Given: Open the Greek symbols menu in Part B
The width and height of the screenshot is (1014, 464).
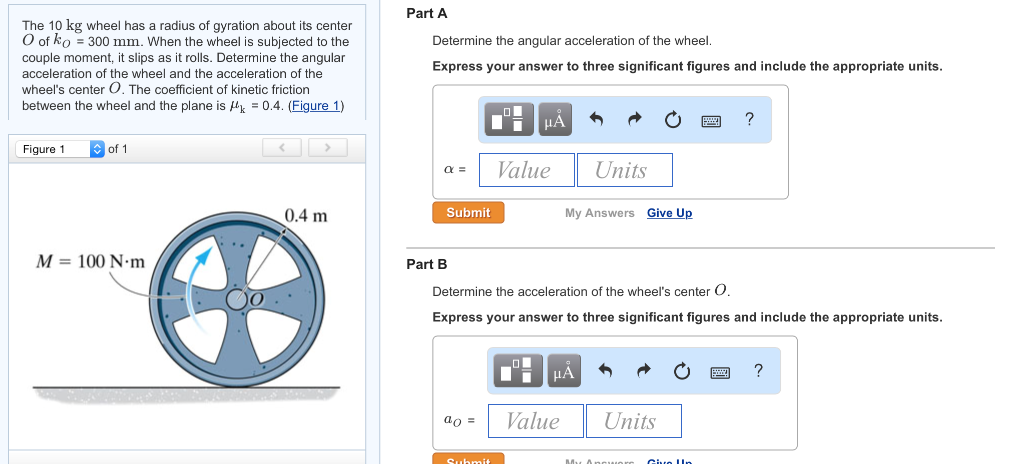Looking at the screenshot, I should click(x=564, y=370).
